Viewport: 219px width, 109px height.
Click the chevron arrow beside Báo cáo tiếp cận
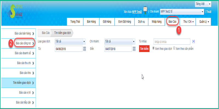pyautogui.click(x=33, y=103)
